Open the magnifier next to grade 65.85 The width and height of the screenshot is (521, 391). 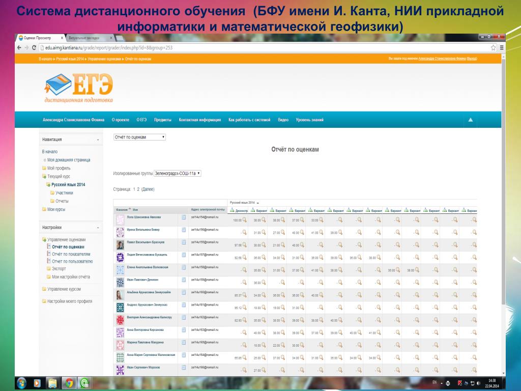tap(245, 357)
